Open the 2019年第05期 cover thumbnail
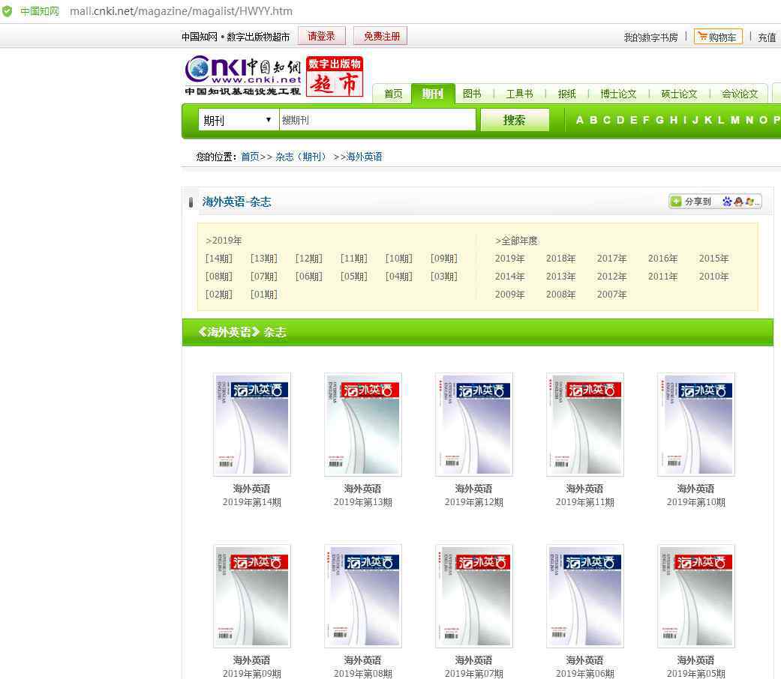This screenshot has width=781, height=679. point(696,596)
